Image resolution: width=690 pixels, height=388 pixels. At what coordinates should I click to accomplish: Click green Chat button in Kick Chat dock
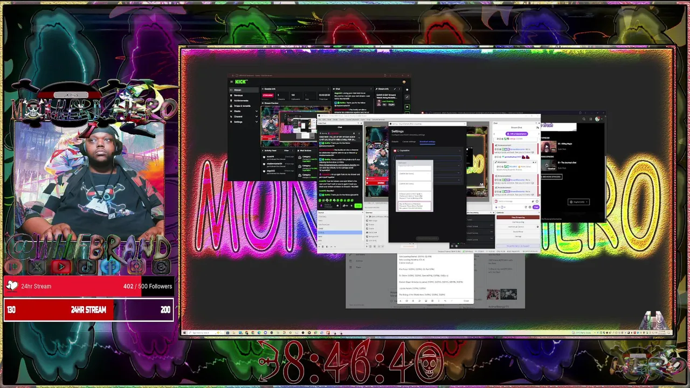358,205
